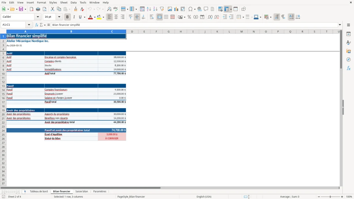Viewport: 354px width, 199px height.
Task: Click the formula input line
Action: pyautogui.click(x=194, y=25)
